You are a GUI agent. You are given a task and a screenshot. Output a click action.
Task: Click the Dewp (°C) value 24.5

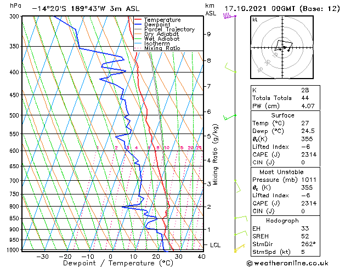(x=308, y=131)
